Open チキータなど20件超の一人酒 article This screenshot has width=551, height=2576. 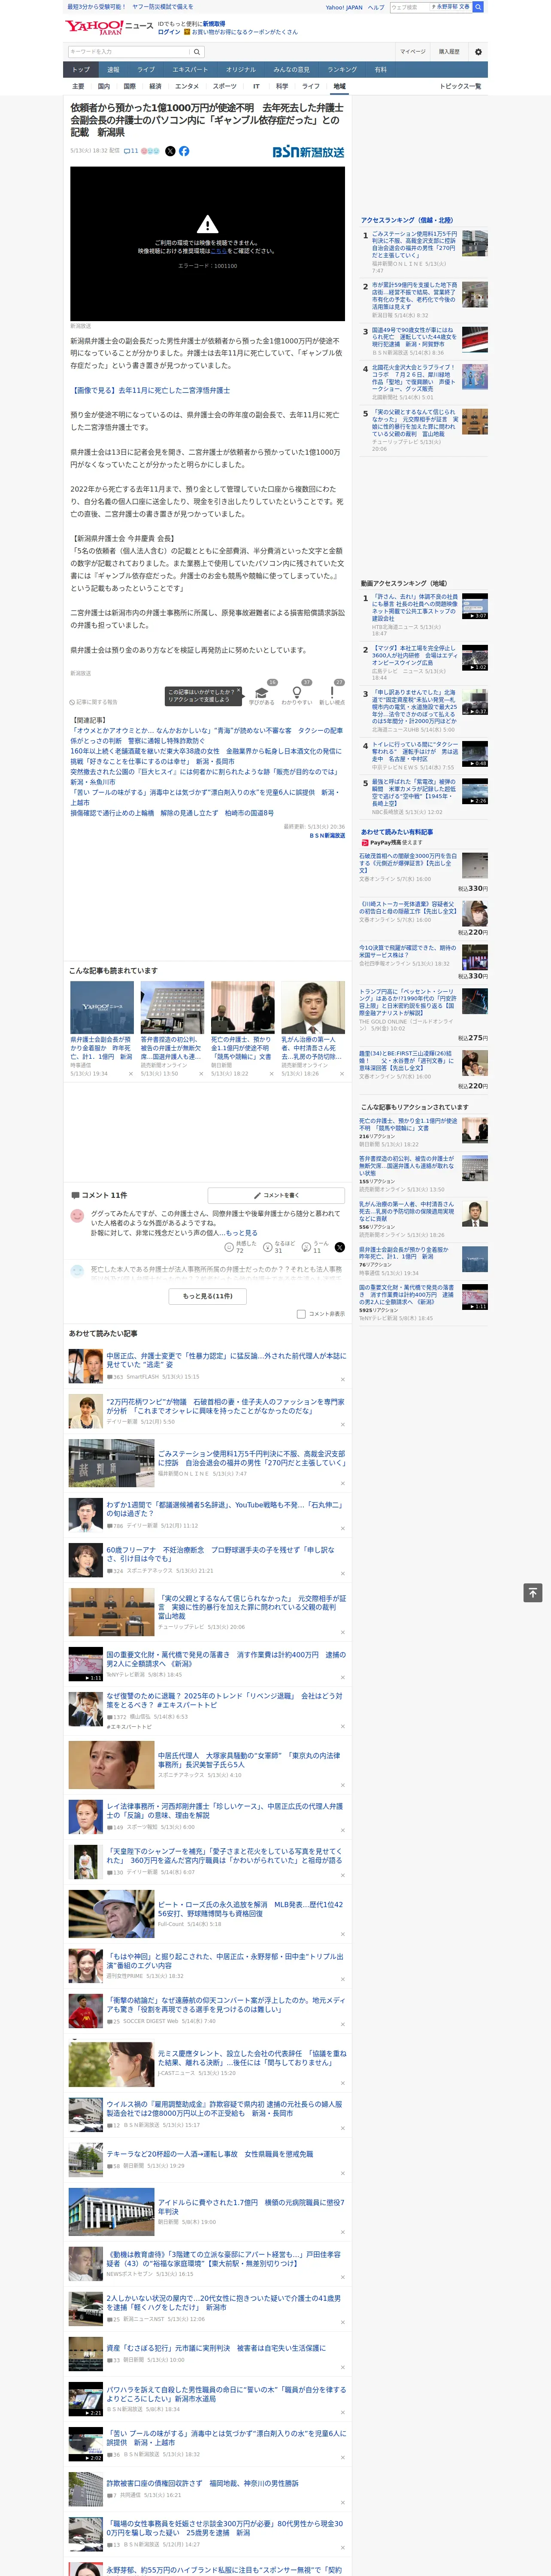[209, 2154]
